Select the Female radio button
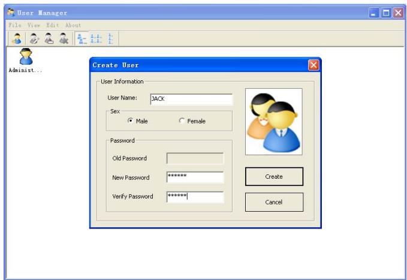 click(x=182, y=121)
